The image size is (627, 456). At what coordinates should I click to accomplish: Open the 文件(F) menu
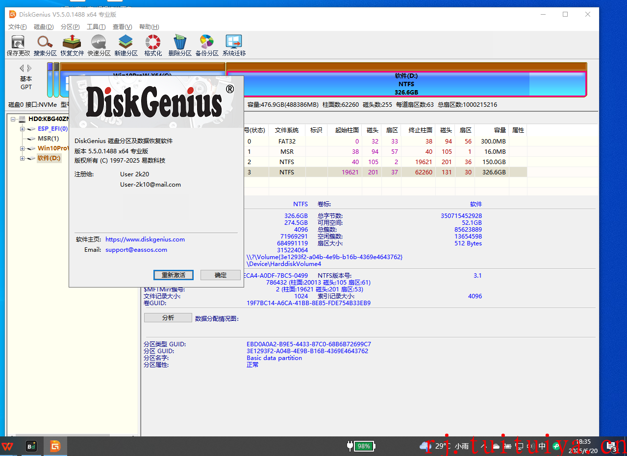pos(18,27)
